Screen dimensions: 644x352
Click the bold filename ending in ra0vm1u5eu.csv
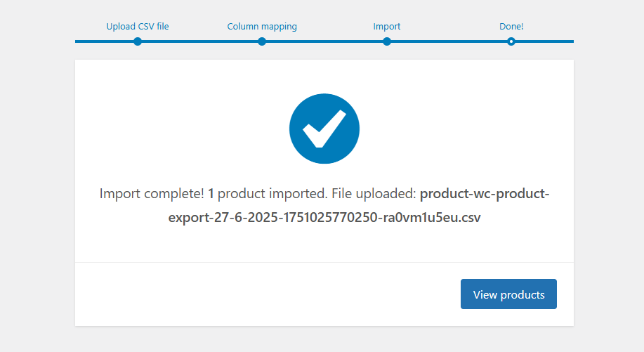[x=324, y=218]
